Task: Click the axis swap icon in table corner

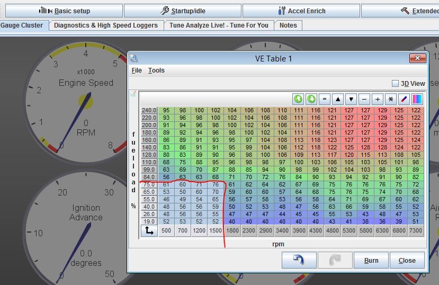Action: 149,230
